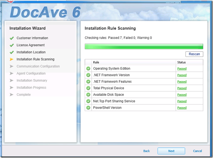The width and height of the screenshot is (213, 158).
Task: Select the License Agreement step
Action: [x=30, y=45]
